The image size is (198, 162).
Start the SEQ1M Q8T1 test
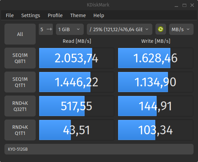point(20,58)
